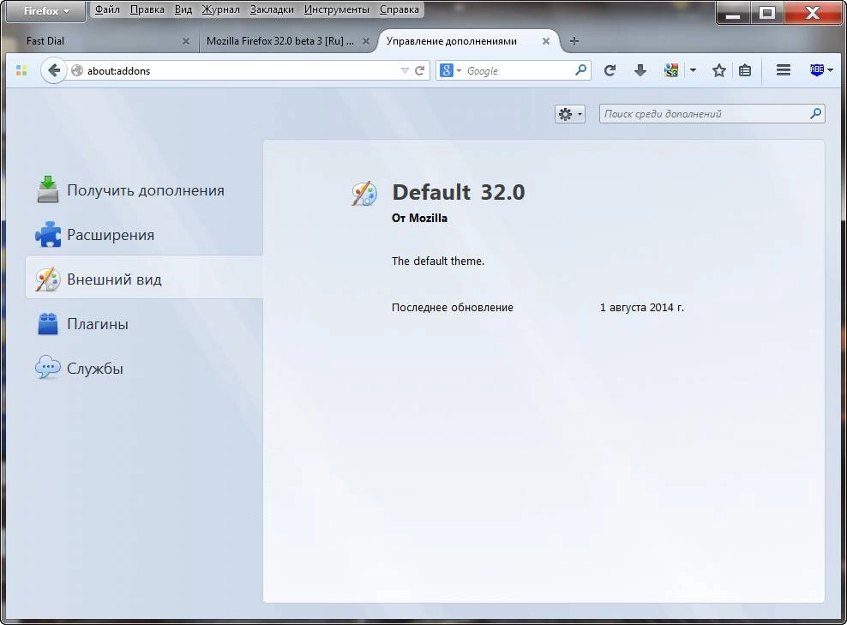847x625 pixels.
Task: Open the URL history dropdown arrow
Action: coord(405,71)
